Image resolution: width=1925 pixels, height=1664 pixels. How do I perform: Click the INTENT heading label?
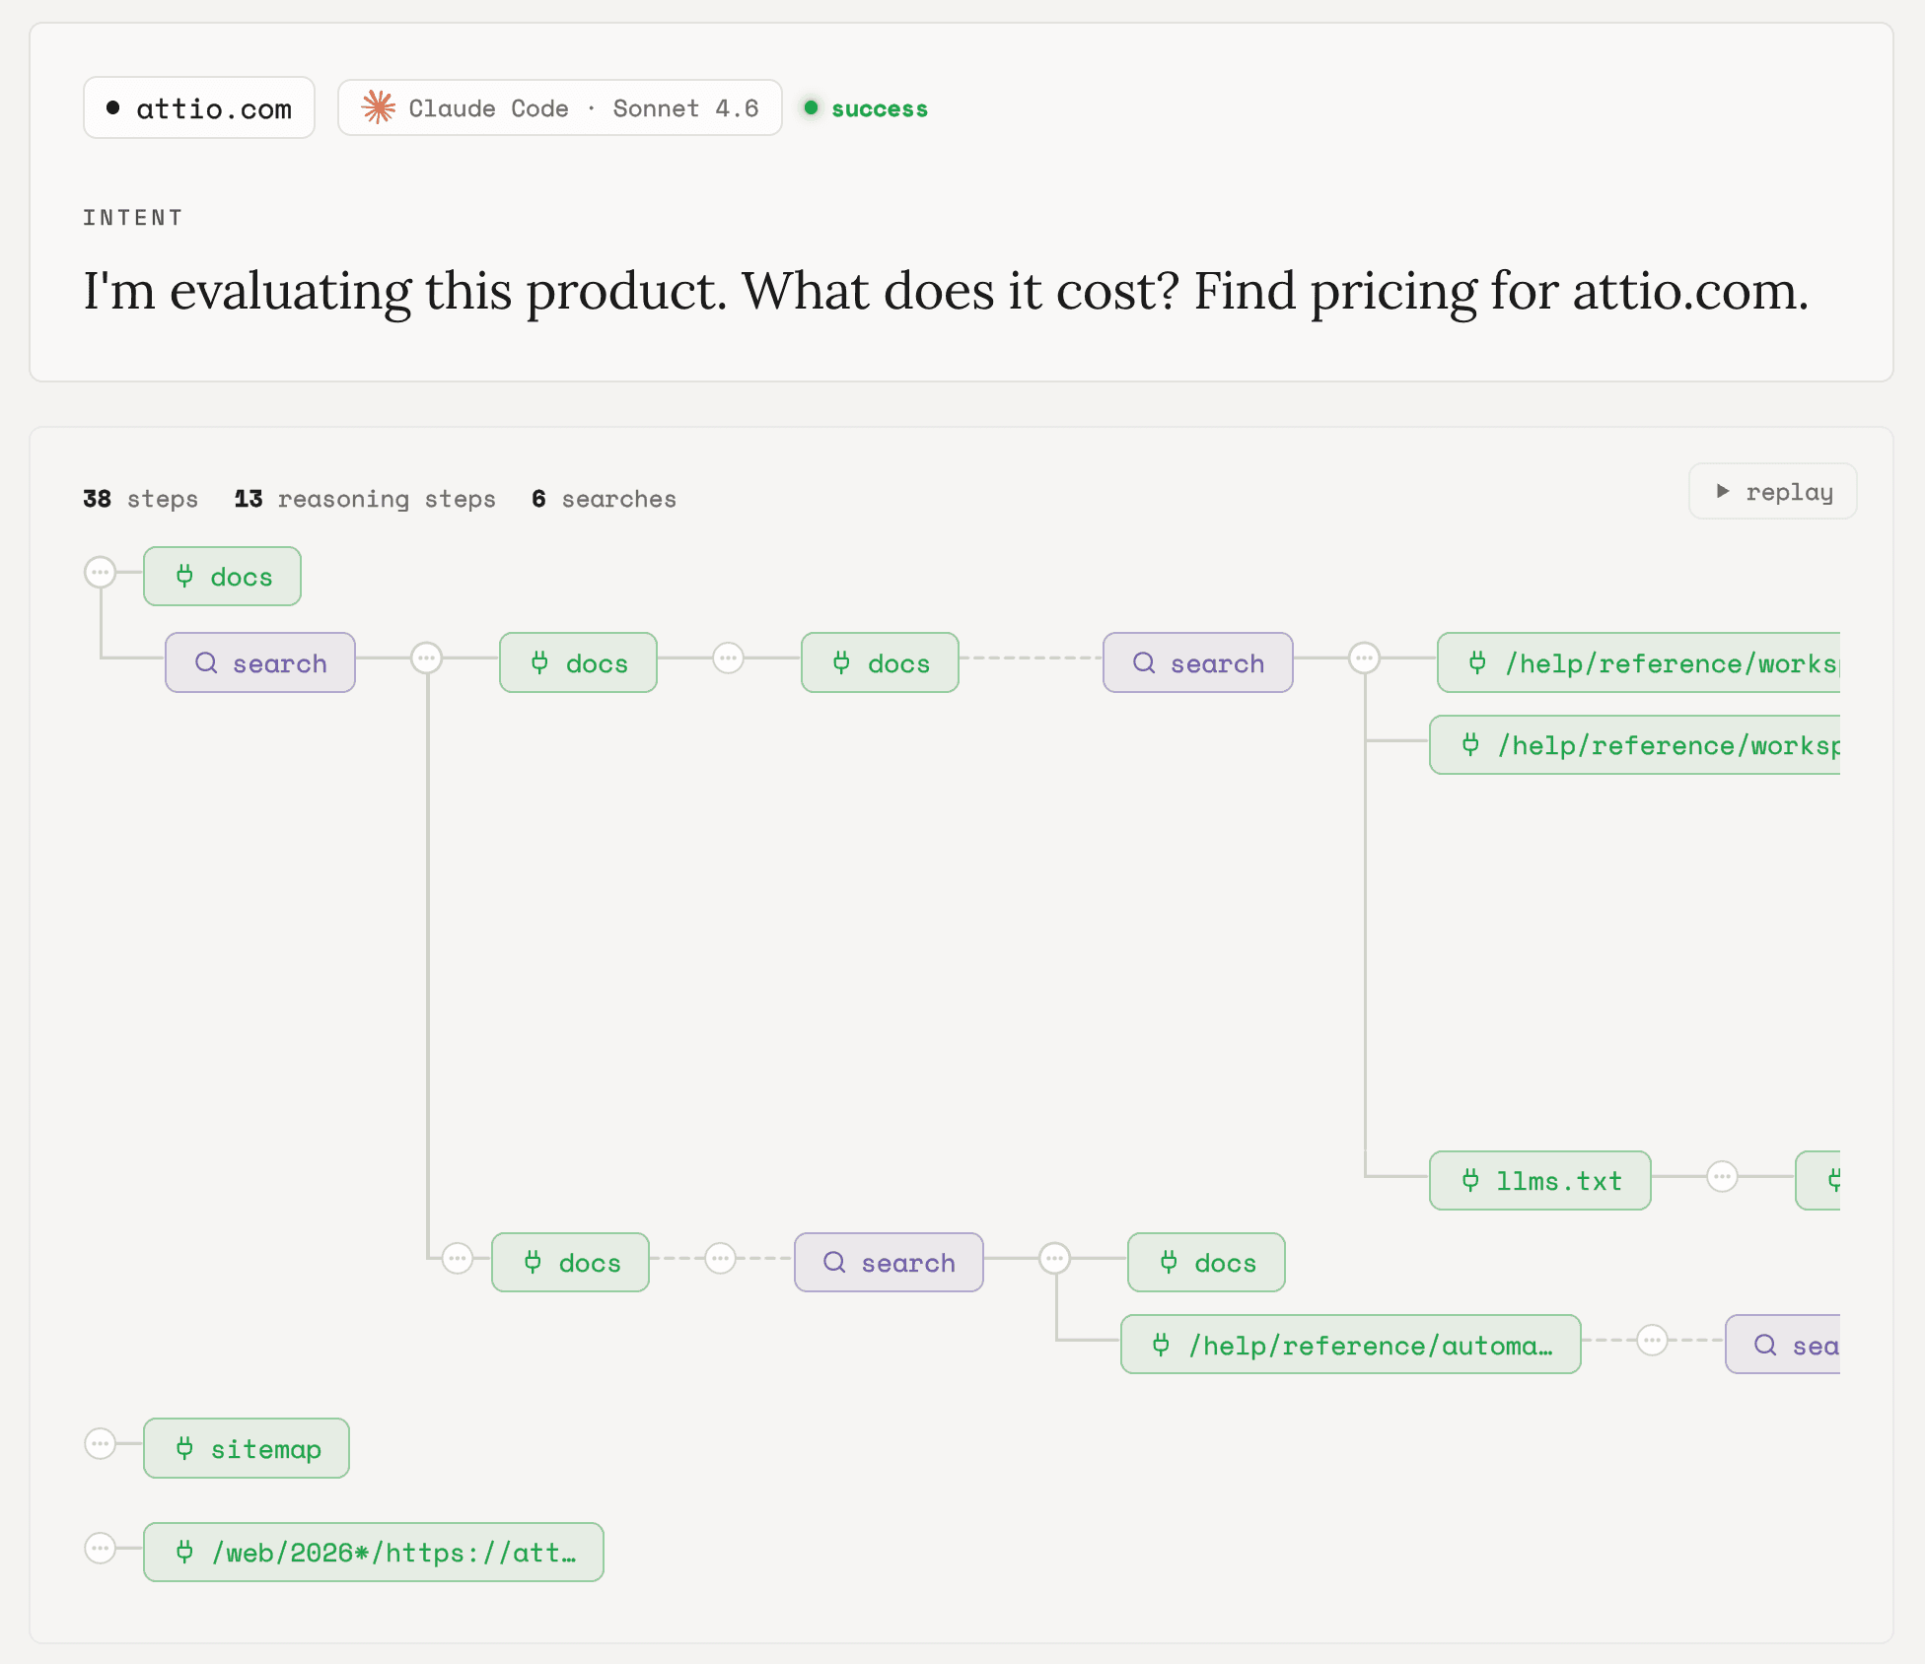[132, 217]
